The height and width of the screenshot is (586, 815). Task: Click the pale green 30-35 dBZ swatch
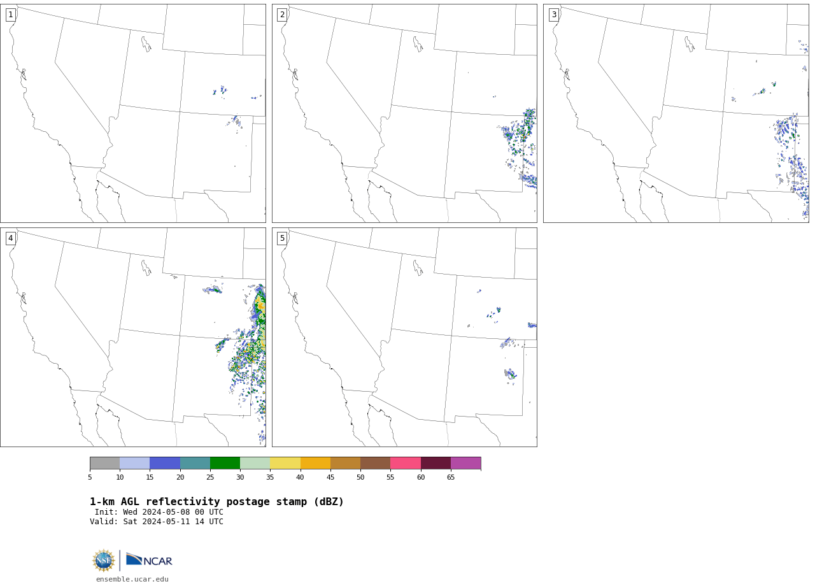tap(255, 463)
